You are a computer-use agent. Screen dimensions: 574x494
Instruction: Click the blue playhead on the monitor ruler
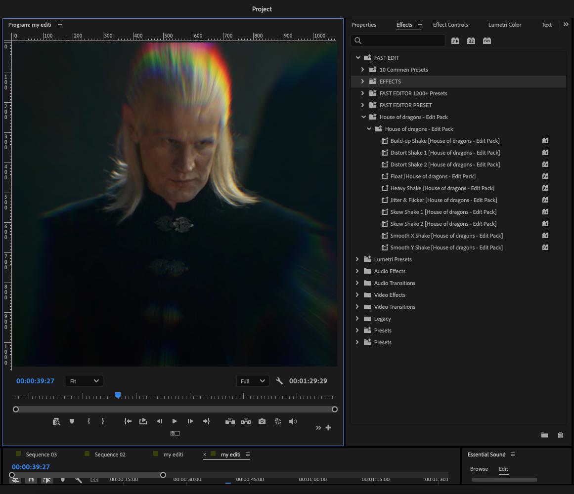point(118,395)
